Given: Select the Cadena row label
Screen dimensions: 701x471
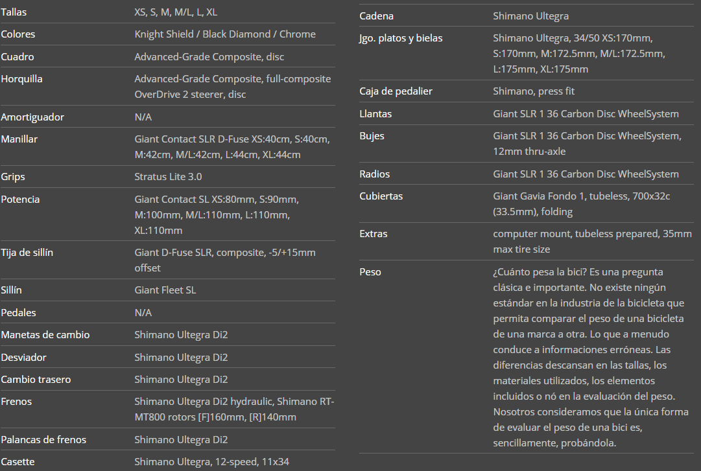Looking at the screenshot, I should [376, 16].
